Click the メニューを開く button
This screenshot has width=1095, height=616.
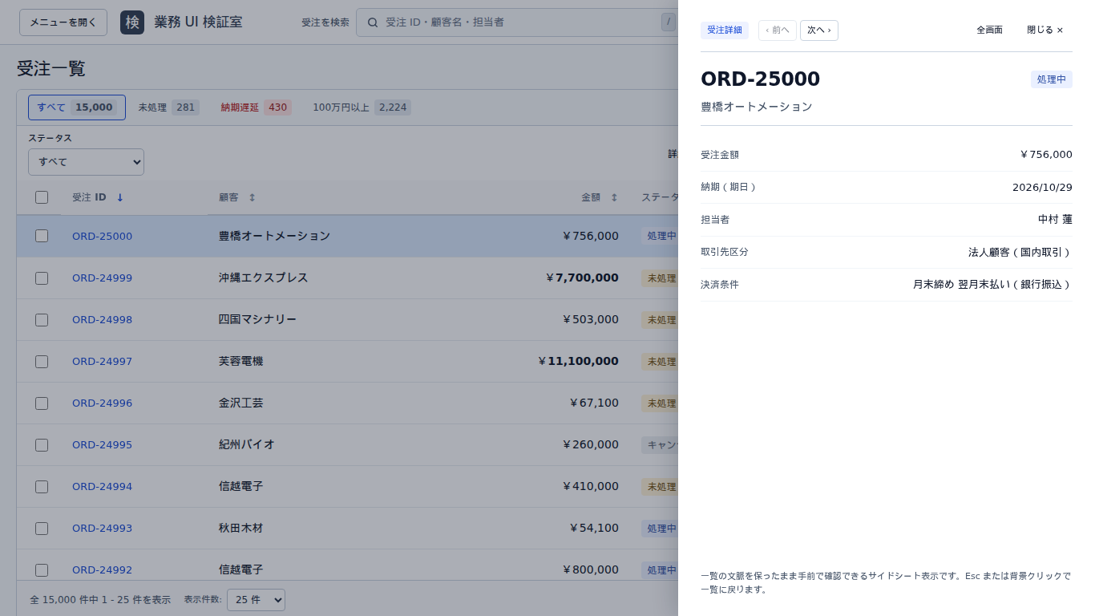point(63,22)
